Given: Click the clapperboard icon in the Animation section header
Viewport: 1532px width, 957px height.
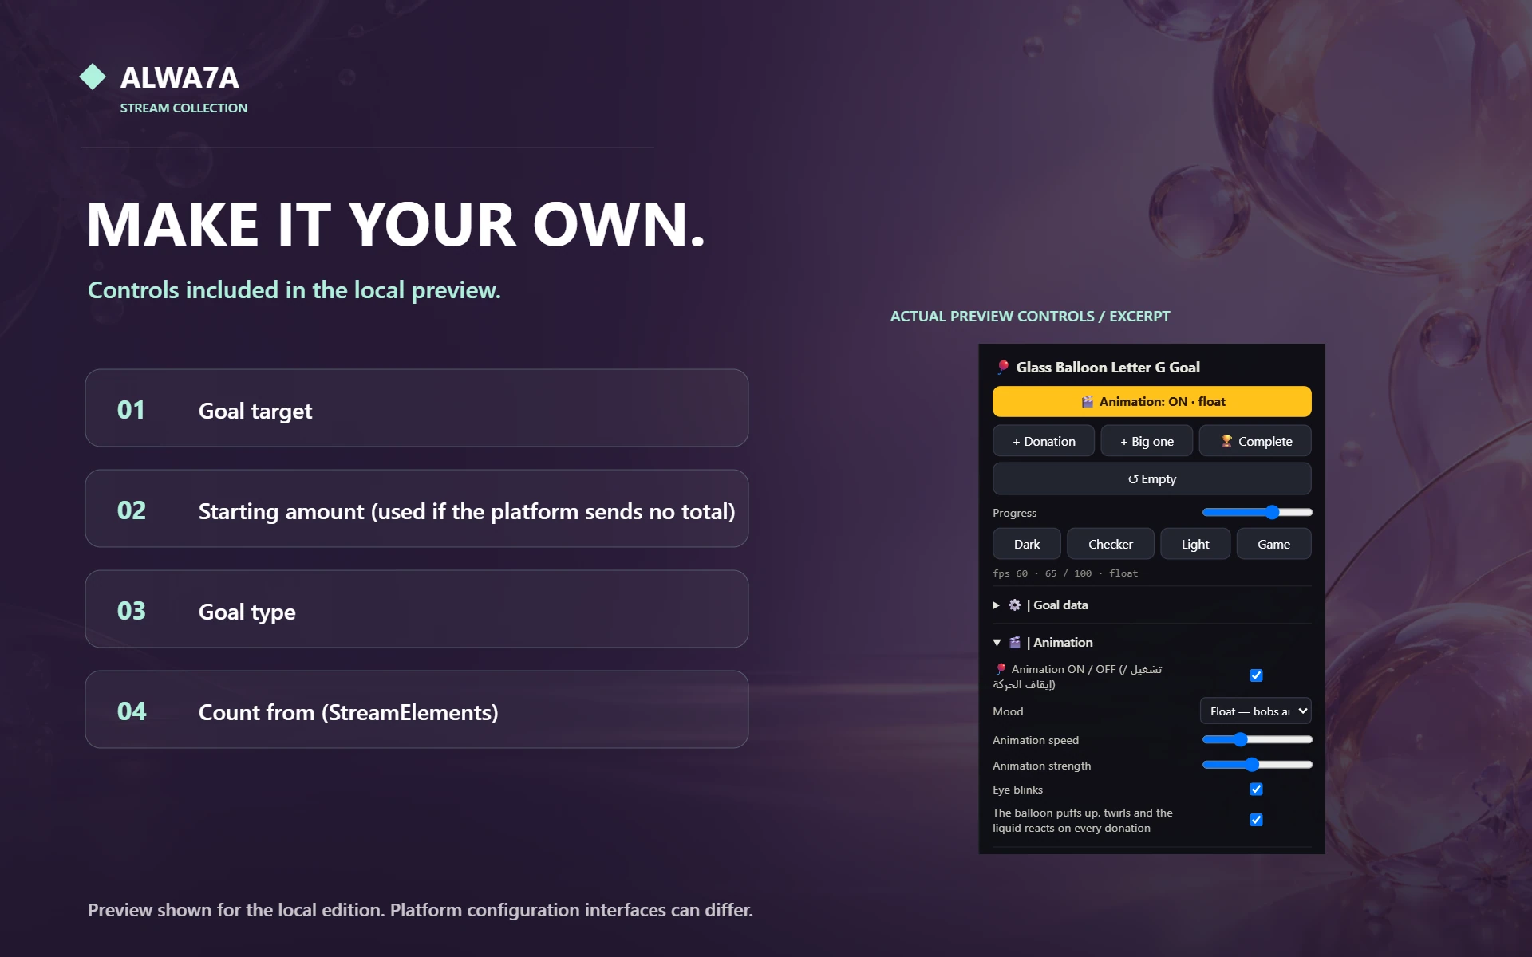Looking at the screenshot, I should (x=1014, y=643).
